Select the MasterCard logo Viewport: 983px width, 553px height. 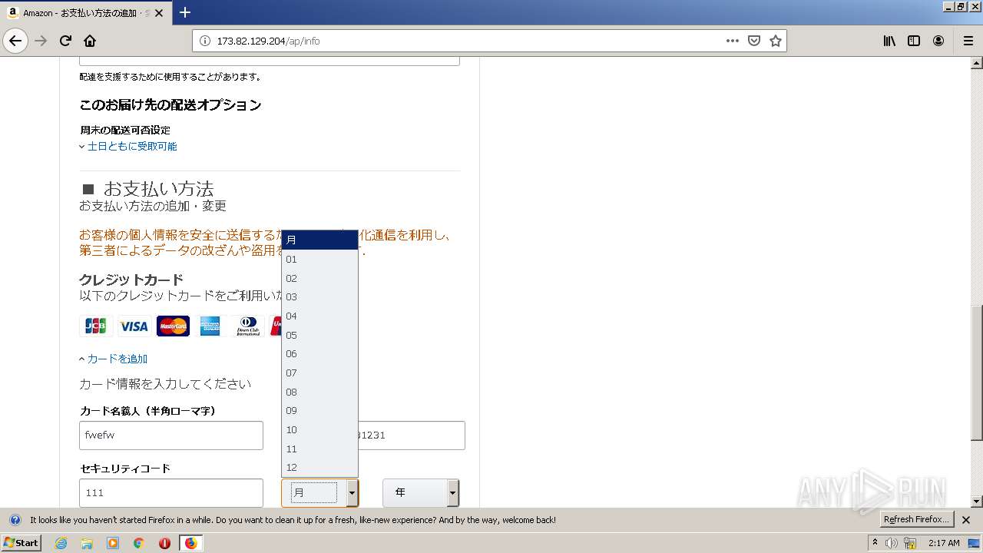pos(173,326)
